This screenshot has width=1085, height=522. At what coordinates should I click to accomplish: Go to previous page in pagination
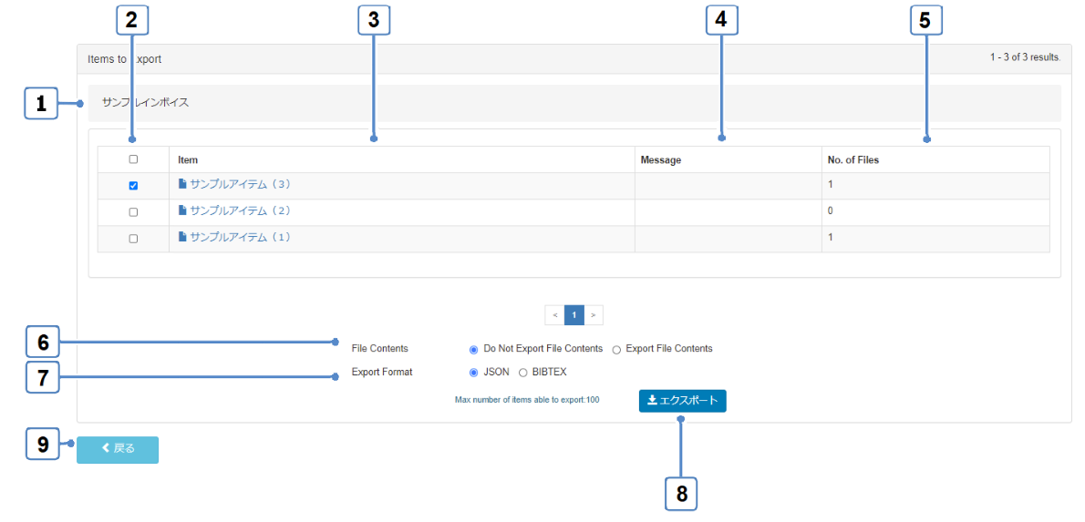pos(554,315)
